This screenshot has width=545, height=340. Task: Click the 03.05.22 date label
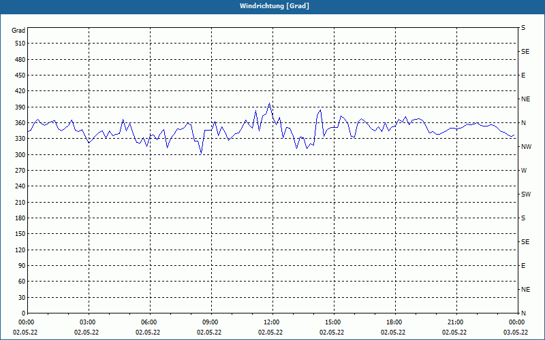(516, 333)
